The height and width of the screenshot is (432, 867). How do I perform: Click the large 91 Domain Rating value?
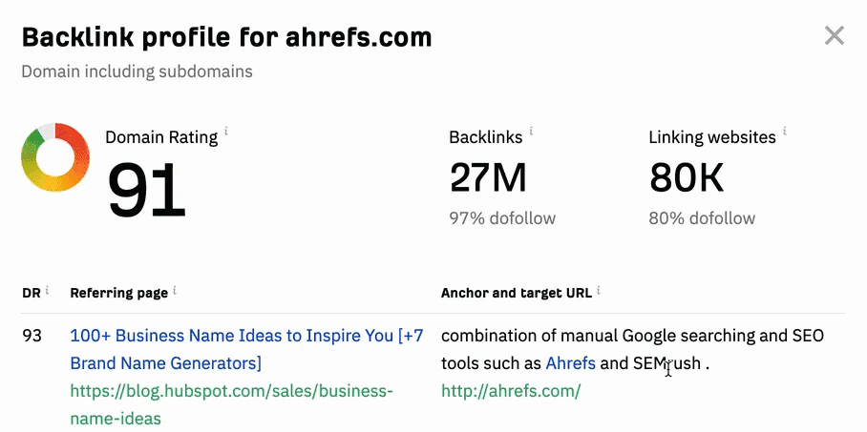tap(146, 190)
